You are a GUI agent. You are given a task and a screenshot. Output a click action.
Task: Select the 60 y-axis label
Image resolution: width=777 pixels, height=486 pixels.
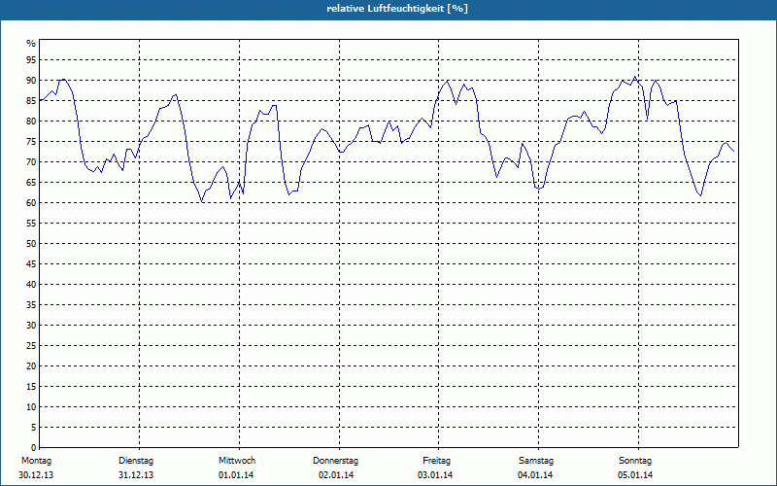click(x=31, y=203)
